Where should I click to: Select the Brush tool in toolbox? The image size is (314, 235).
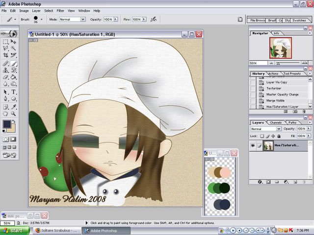click(13, 64)
